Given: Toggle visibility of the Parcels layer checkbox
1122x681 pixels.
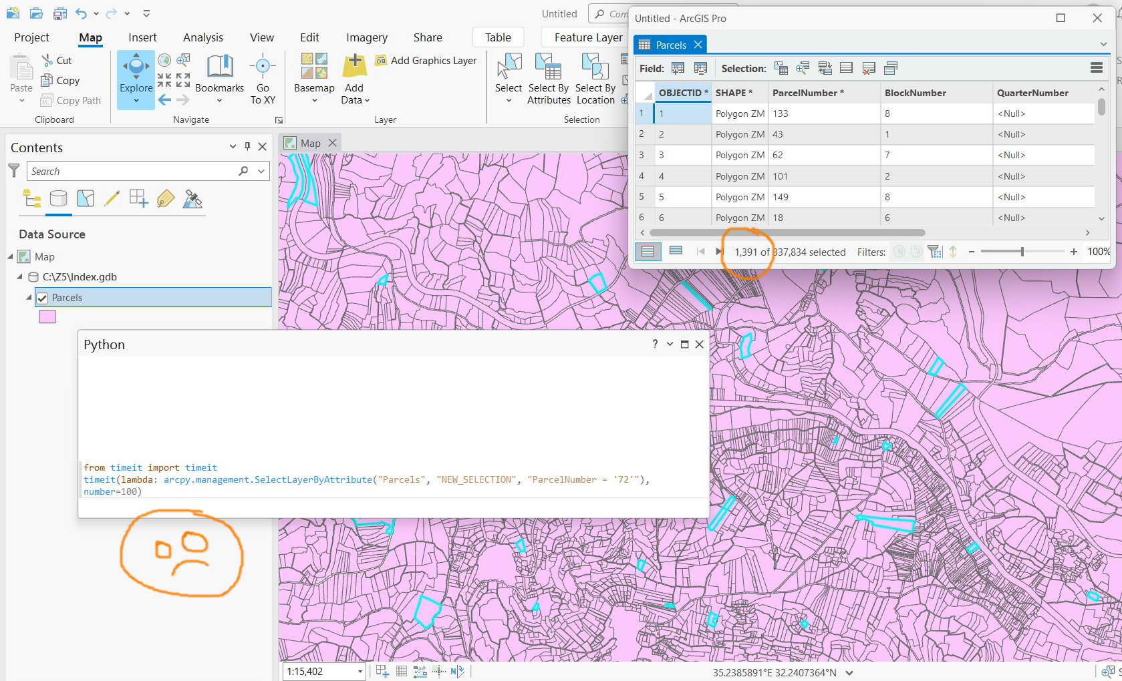Looking at the screenshot, I should [42, 298].
